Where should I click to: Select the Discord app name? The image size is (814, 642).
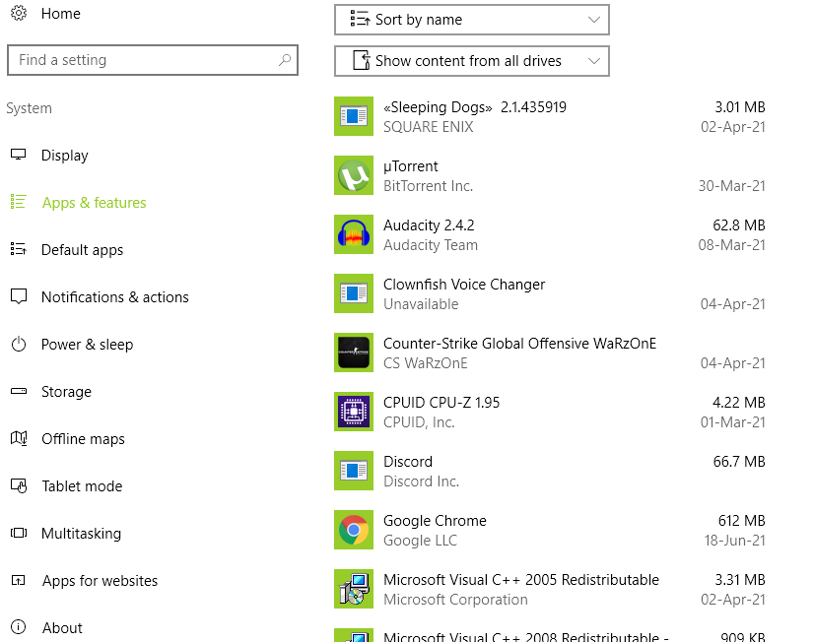tap(408, 462)
